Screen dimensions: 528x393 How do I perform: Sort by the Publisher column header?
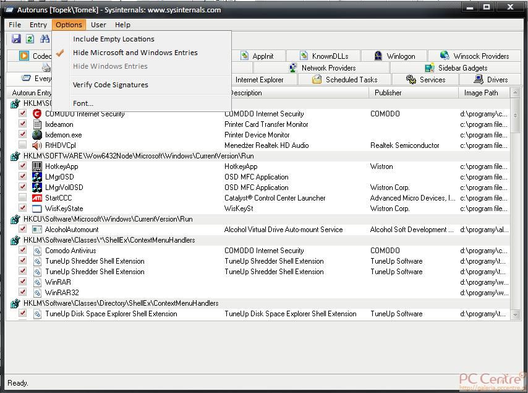point(388,93)
